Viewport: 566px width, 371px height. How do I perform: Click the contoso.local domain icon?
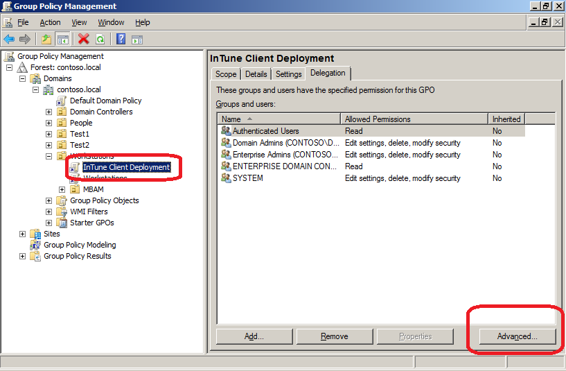click(48, 89)
